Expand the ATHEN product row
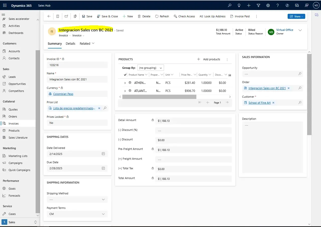Image resolution: width=321 pixels, height=227 pixels. point(125,83)
